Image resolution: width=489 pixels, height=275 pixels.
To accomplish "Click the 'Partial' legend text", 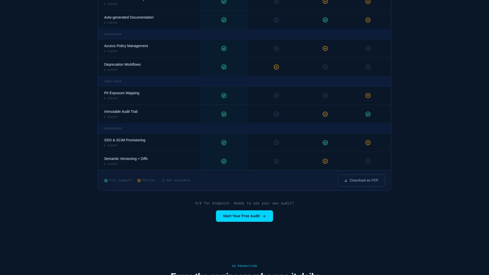I will pyautogui.click(x=149, y=180).
